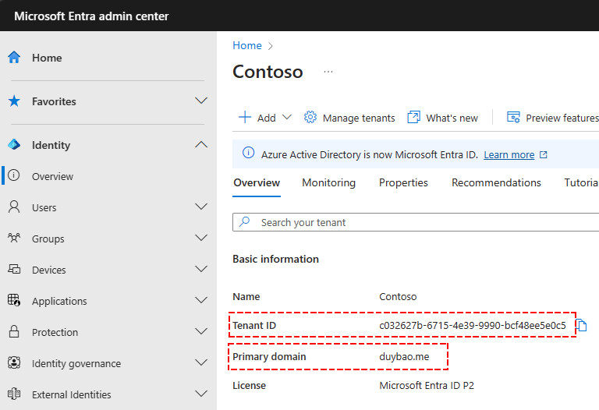Click the info icon in the Entra ID banner
Image resolution: width=599 pixels, height=410 pixels.
[248, 153]
